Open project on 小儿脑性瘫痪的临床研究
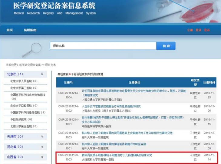Image resolution: width=221 pixels, height=164 pixels. coord(117,155)
